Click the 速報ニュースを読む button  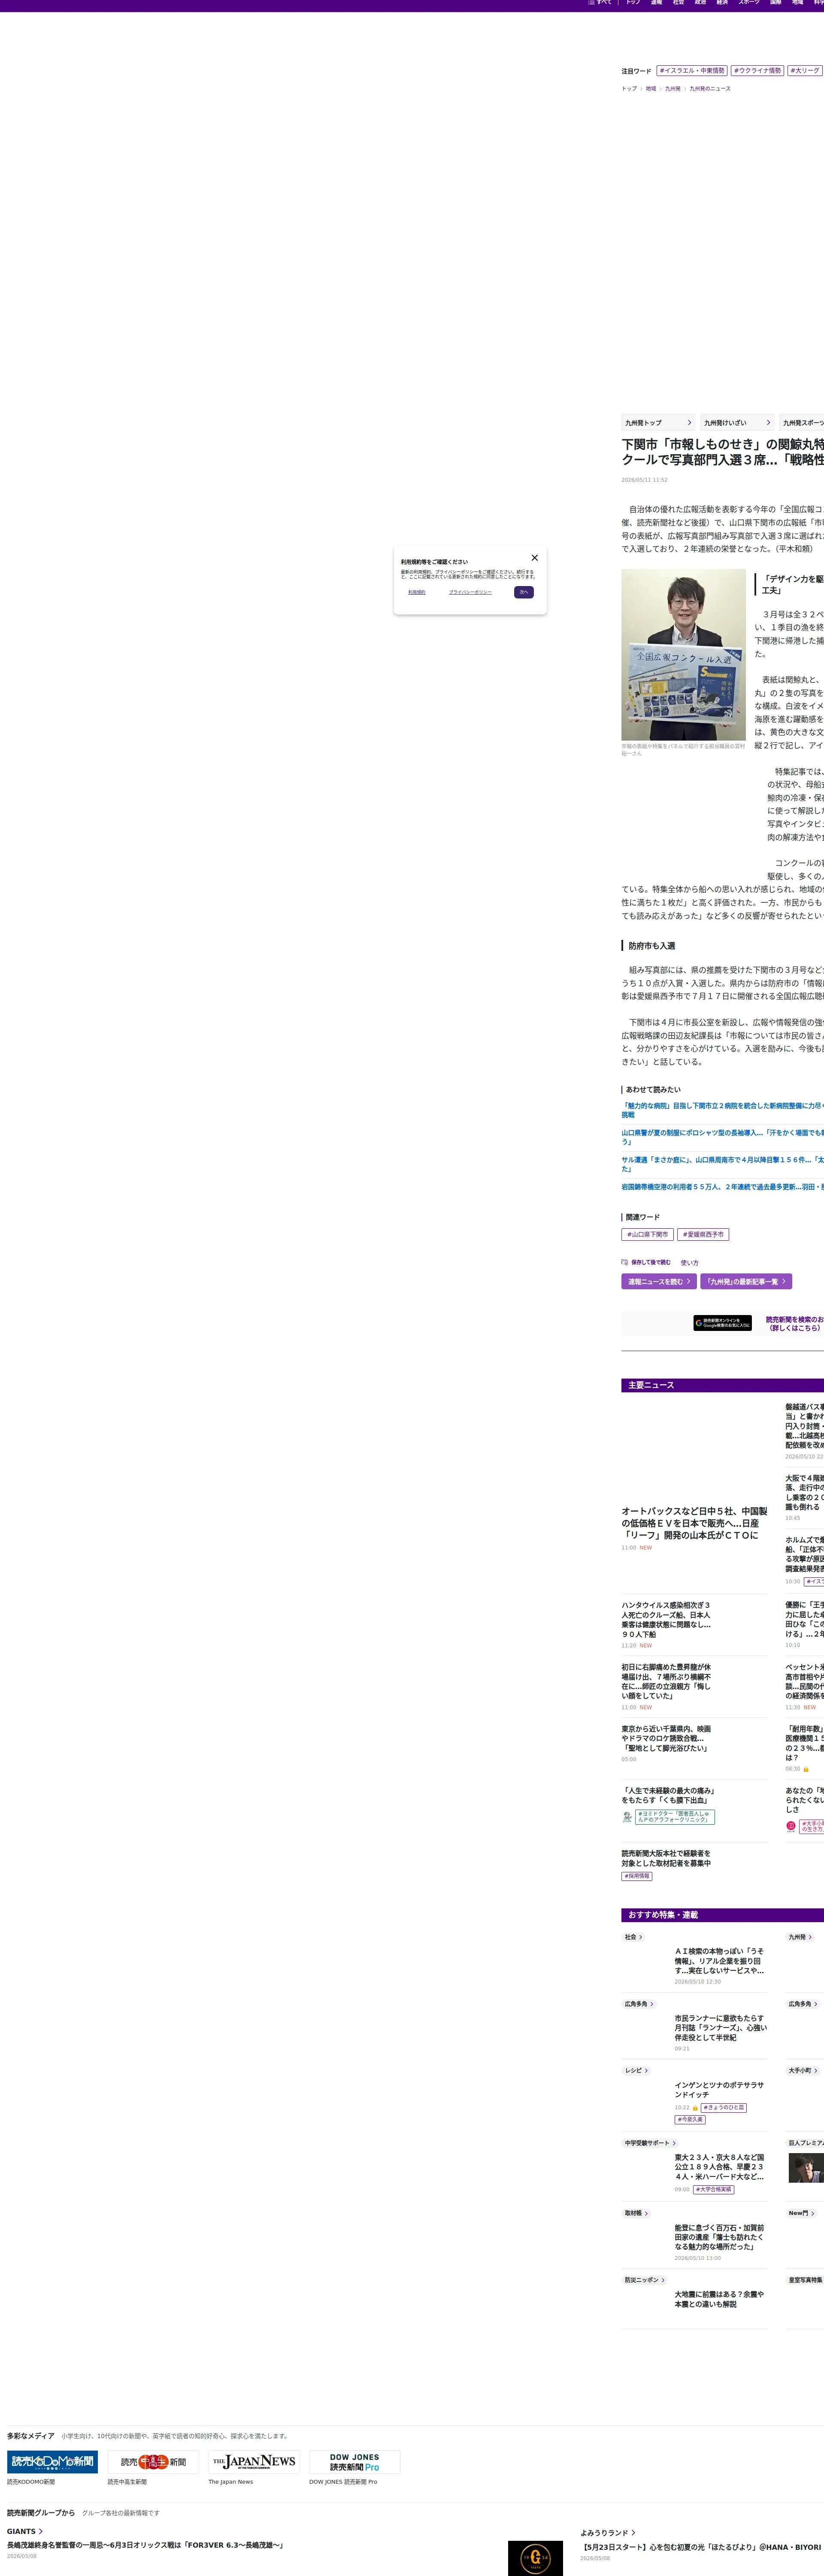pyautogui.click(x=659, y=1281)
